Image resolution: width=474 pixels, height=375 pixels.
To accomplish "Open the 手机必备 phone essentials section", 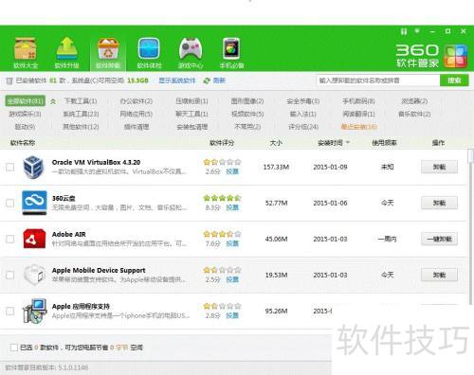I will pyautogui.click(x=231, y=53).
